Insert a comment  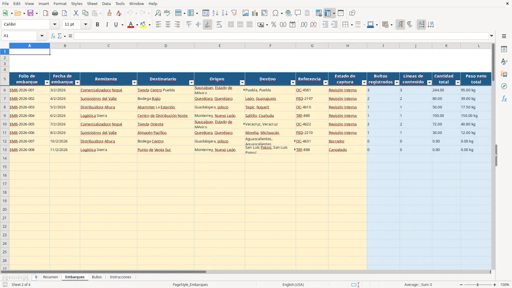coord(298,13)
